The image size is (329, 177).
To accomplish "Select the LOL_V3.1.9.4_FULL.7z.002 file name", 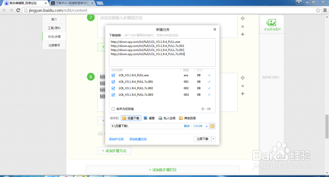I will (x=136, y=88).
